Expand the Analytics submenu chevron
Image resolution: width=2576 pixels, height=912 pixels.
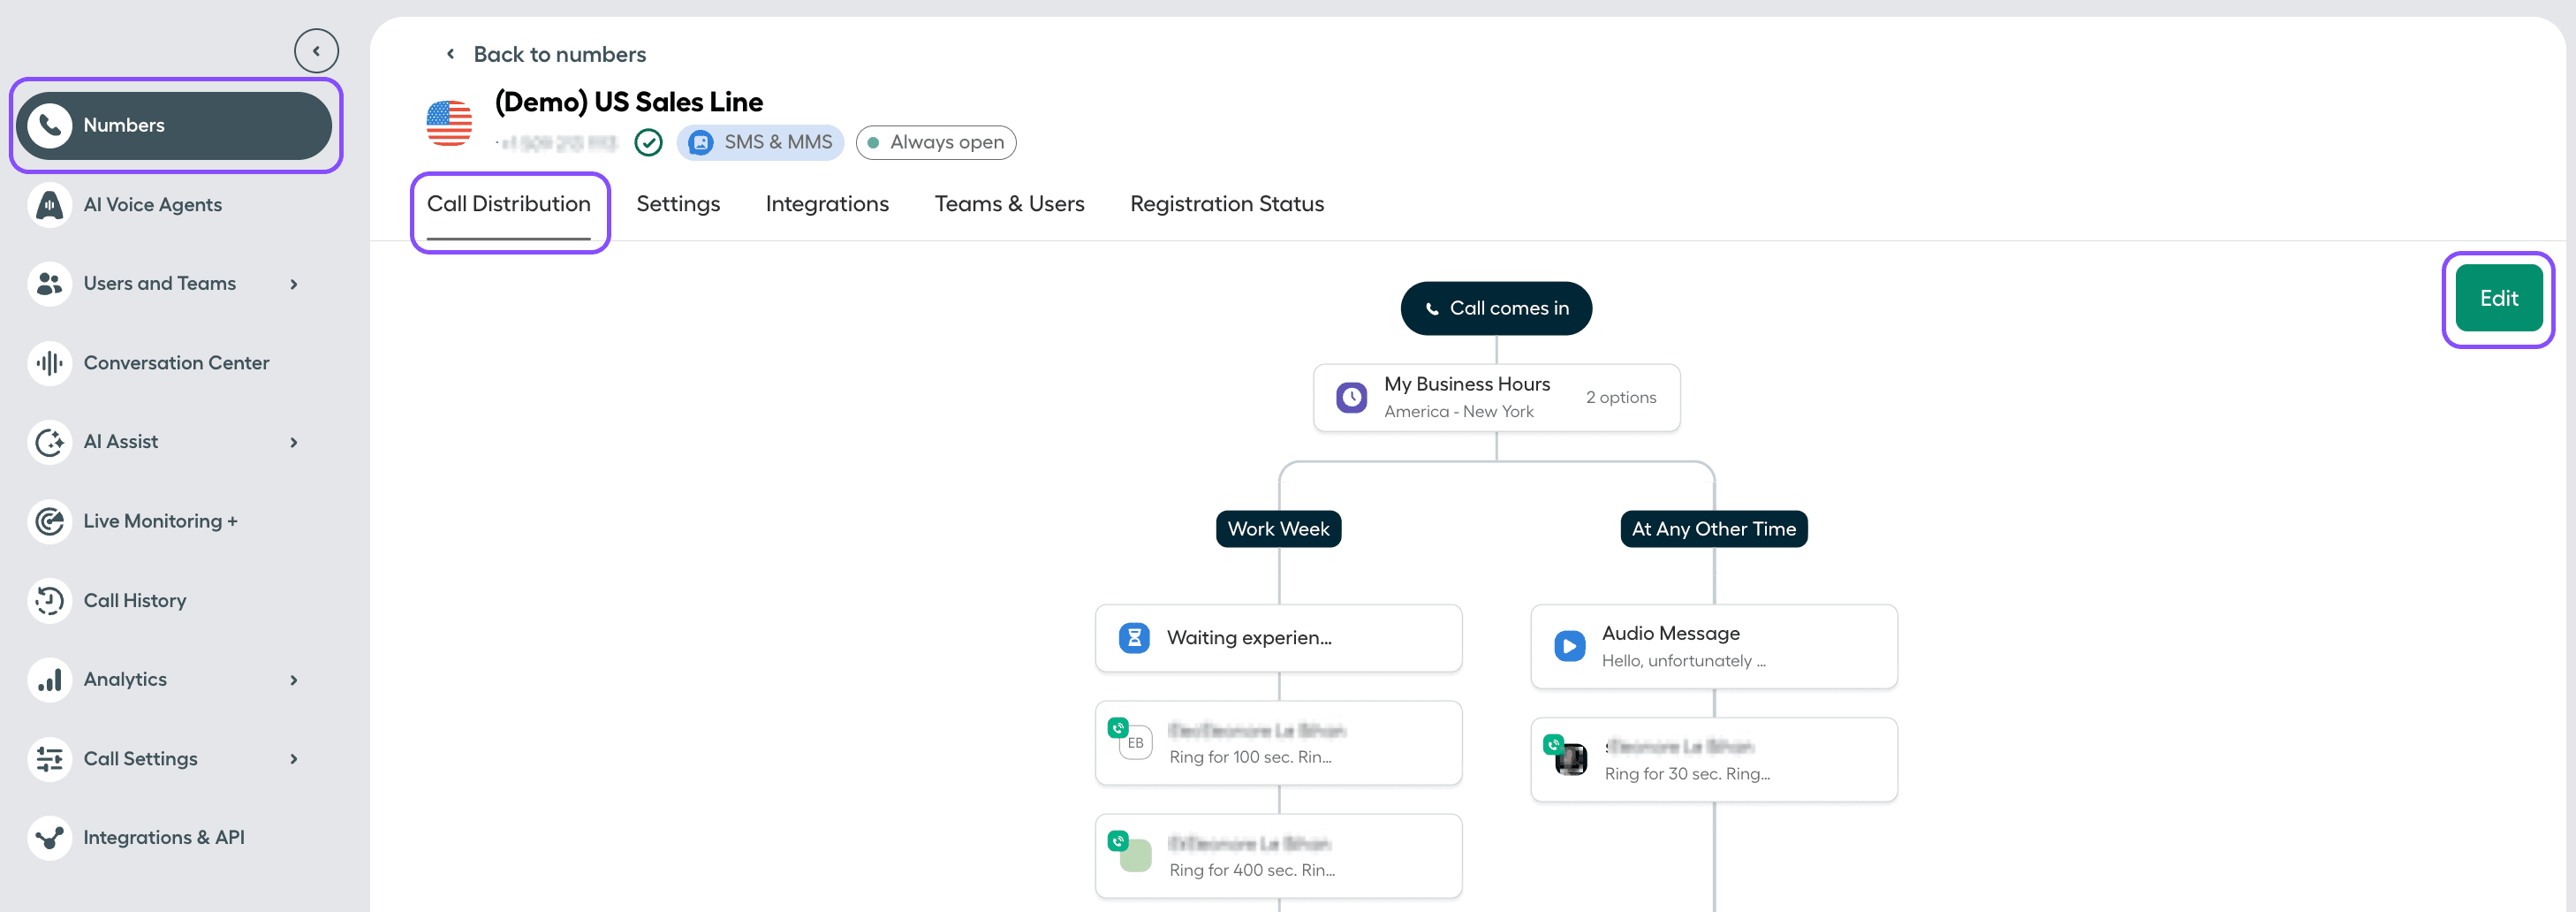click(293, 680)
